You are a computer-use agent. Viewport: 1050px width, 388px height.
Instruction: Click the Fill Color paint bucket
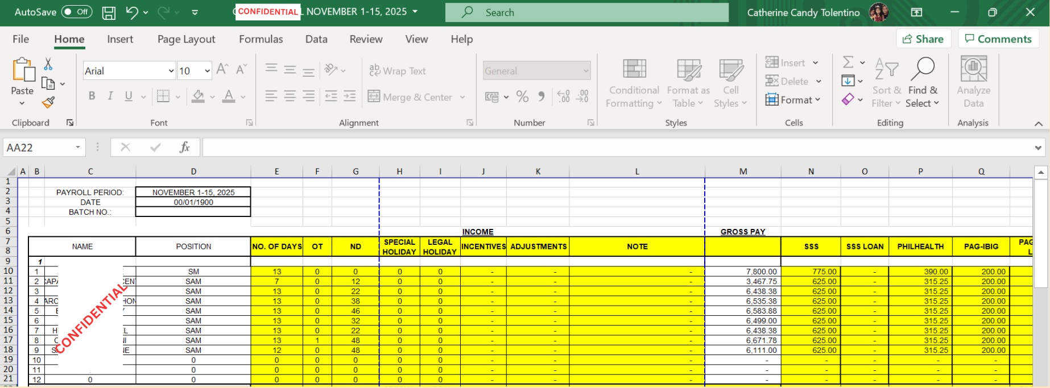tap(198, 97)
